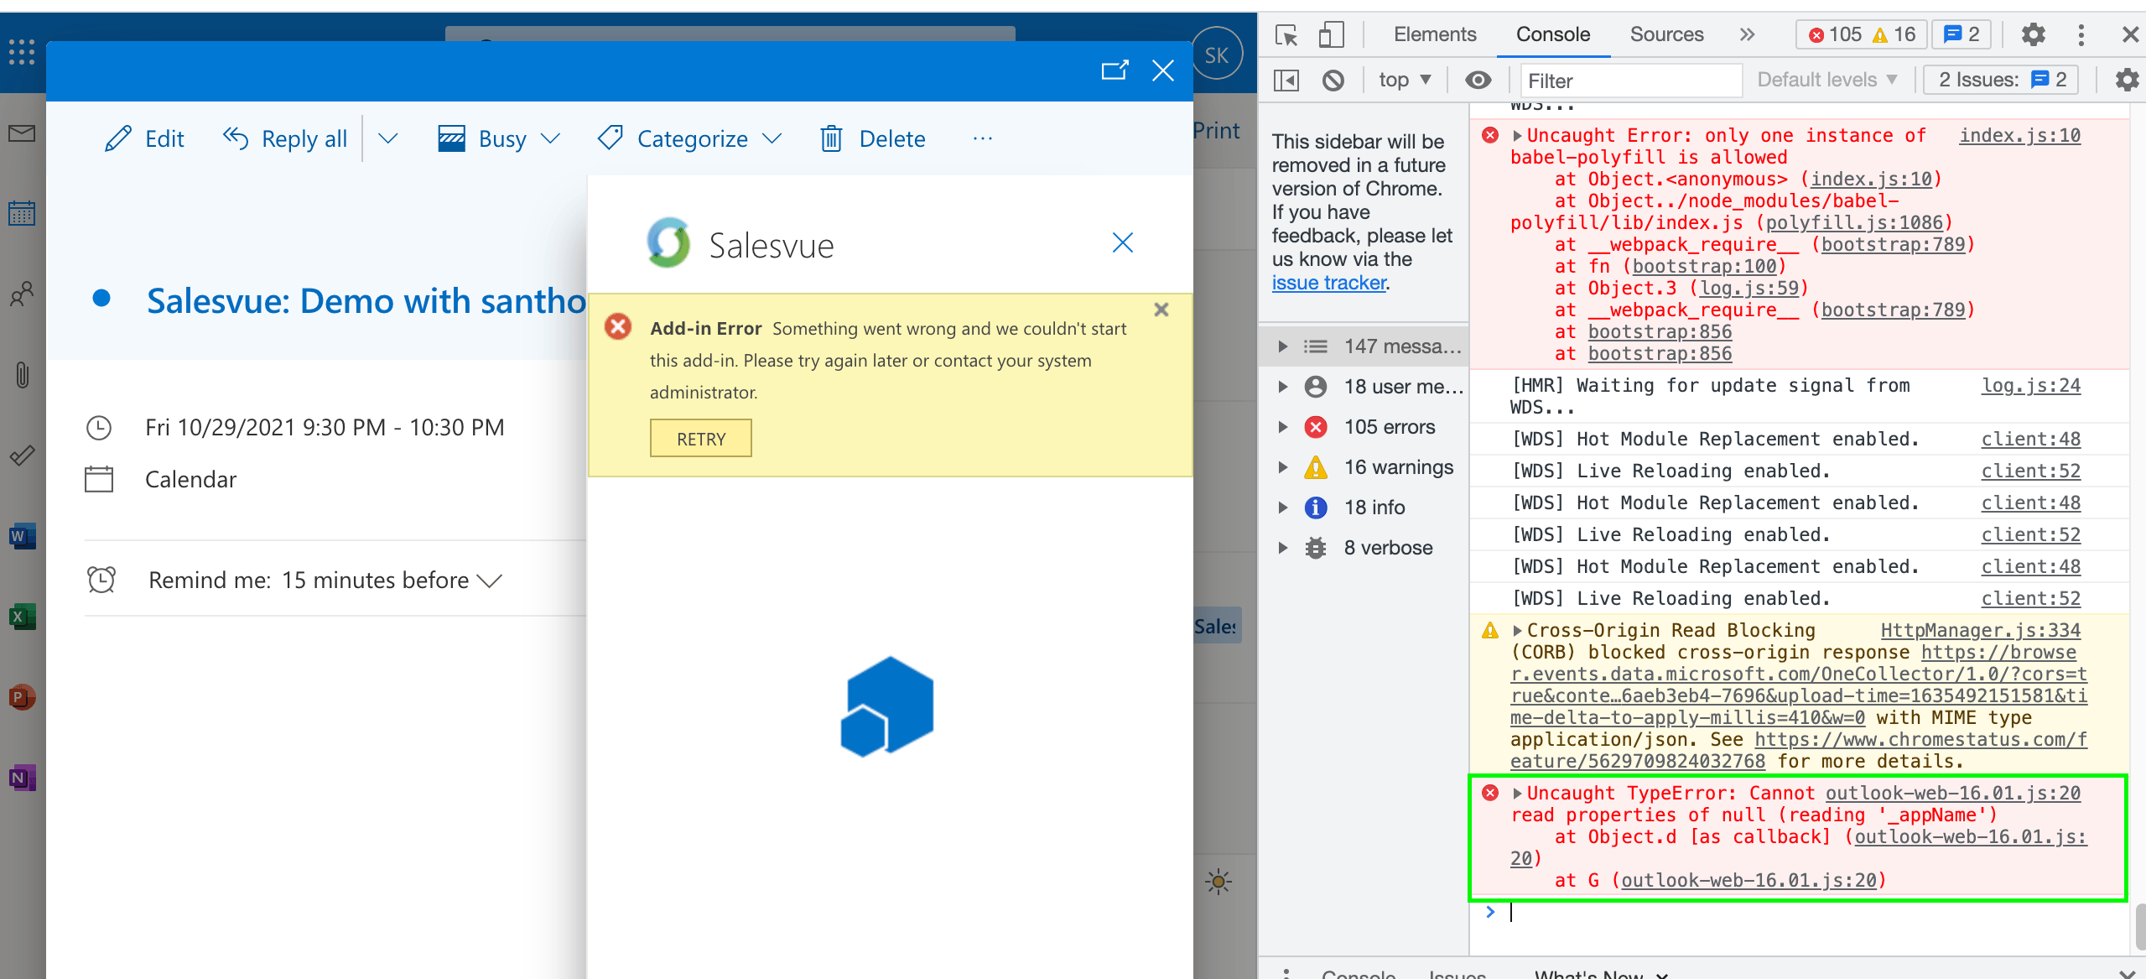
Task: Expand the Cross-Origin Read Blocking warning
Action: pos(1517,630)
